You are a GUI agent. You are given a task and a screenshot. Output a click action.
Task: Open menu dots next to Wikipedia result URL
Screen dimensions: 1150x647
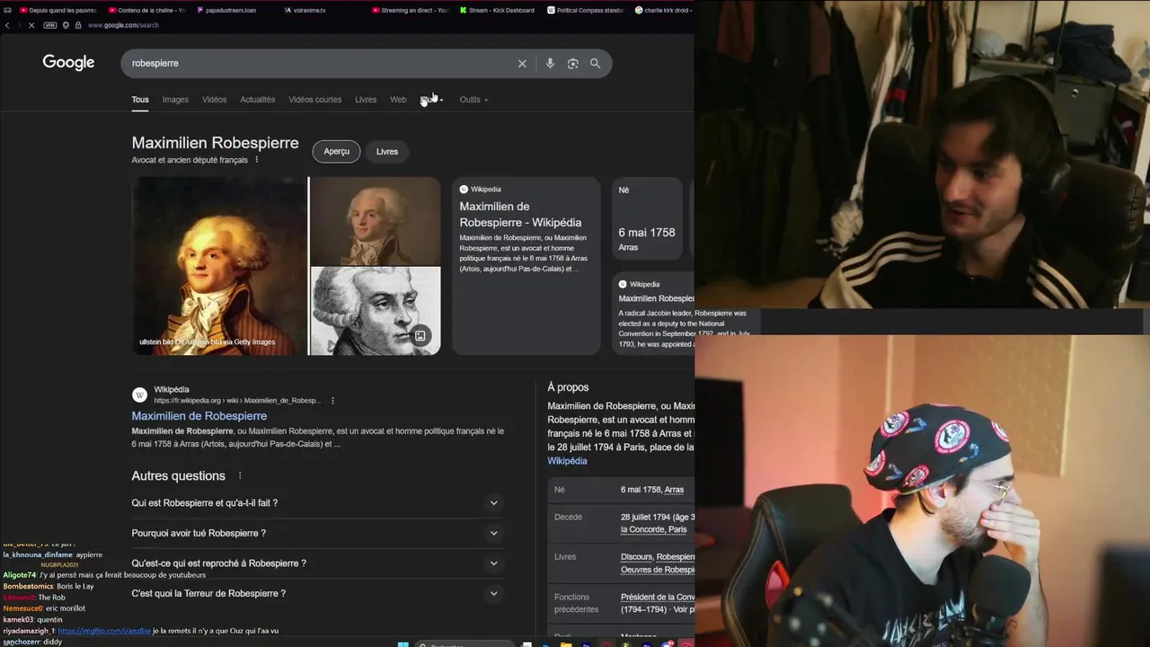click(332, 401)
